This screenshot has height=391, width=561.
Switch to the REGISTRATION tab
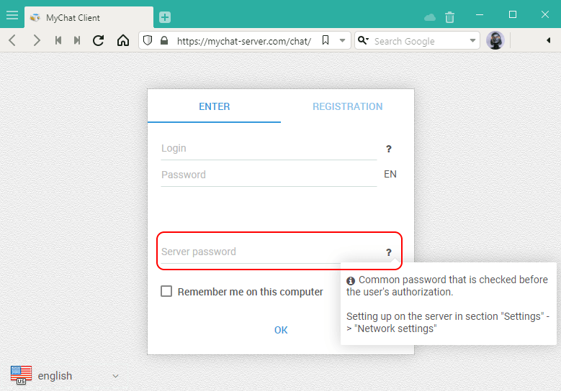(347, 106)
